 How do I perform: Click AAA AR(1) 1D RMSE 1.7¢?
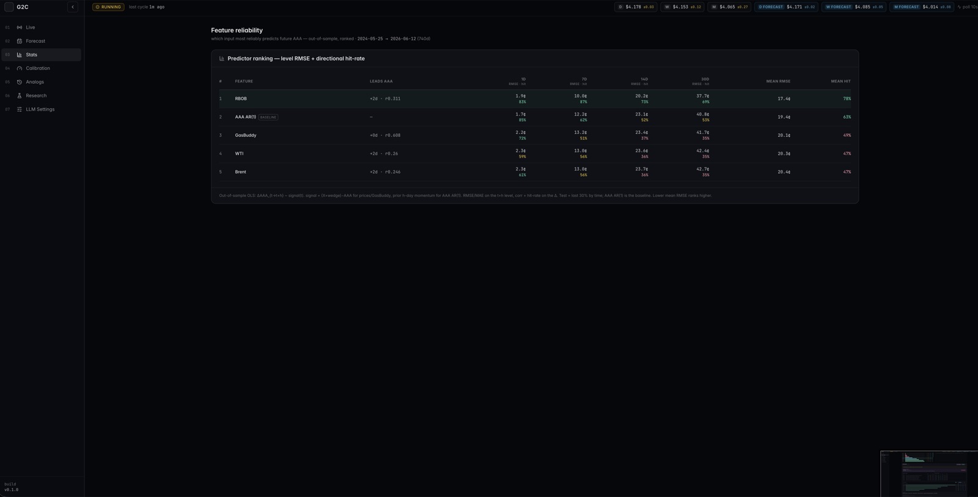[521, 114]
